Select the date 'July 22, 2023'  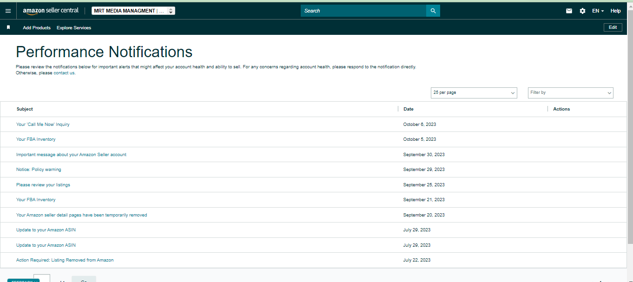tap(417, 260)
